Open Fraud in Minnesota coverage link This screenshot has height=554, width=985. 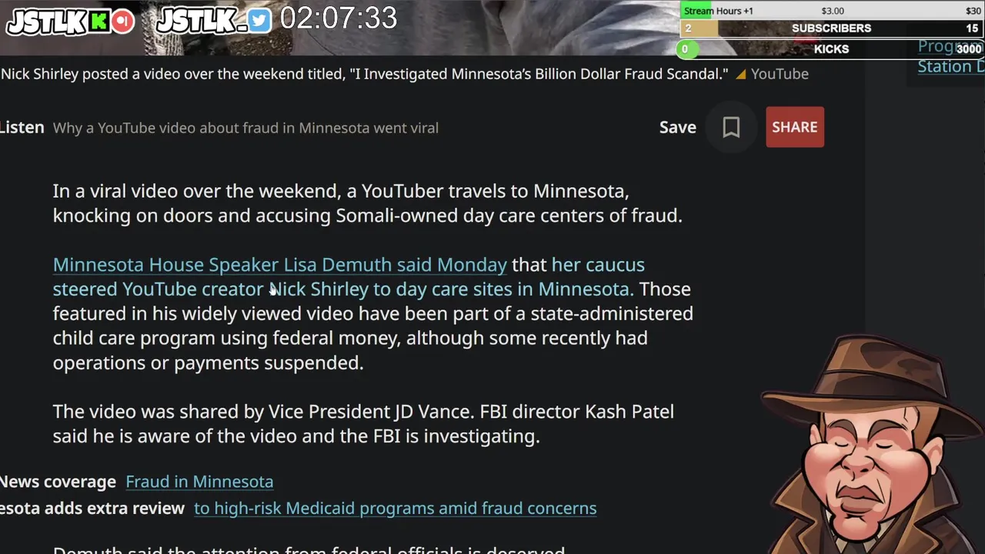[x=199, y=482]
